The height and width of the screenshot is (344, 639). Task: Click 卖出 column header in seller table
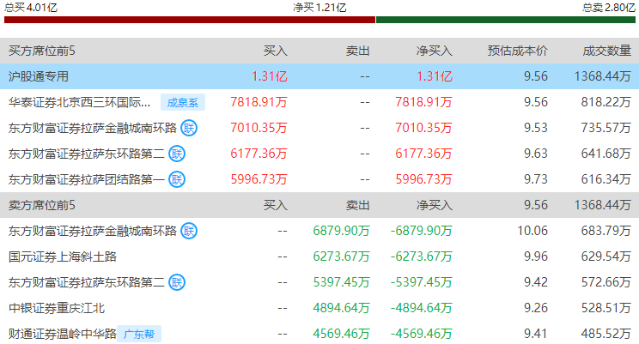tap(358, 205)
